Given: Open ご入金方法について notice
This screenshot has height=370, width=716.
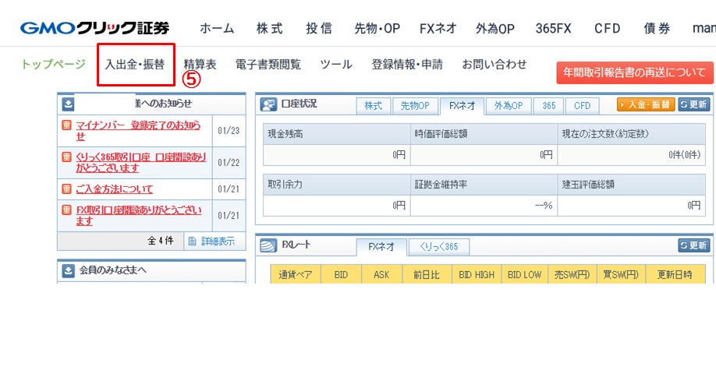Looking at the screenshot, I should tap(115, 189).
